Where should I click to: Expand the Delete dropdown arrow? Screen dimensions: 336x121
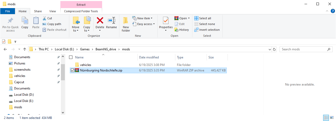[100, 30]
